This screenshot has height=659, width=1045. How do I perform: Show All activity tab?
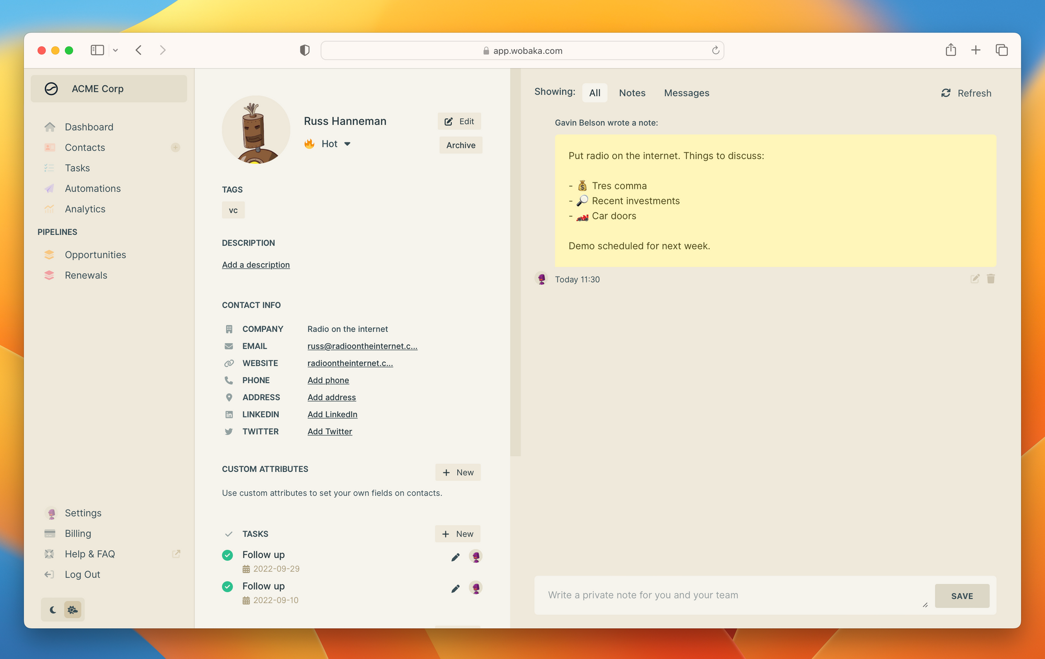pyautogui.click(x=595, y=93)
